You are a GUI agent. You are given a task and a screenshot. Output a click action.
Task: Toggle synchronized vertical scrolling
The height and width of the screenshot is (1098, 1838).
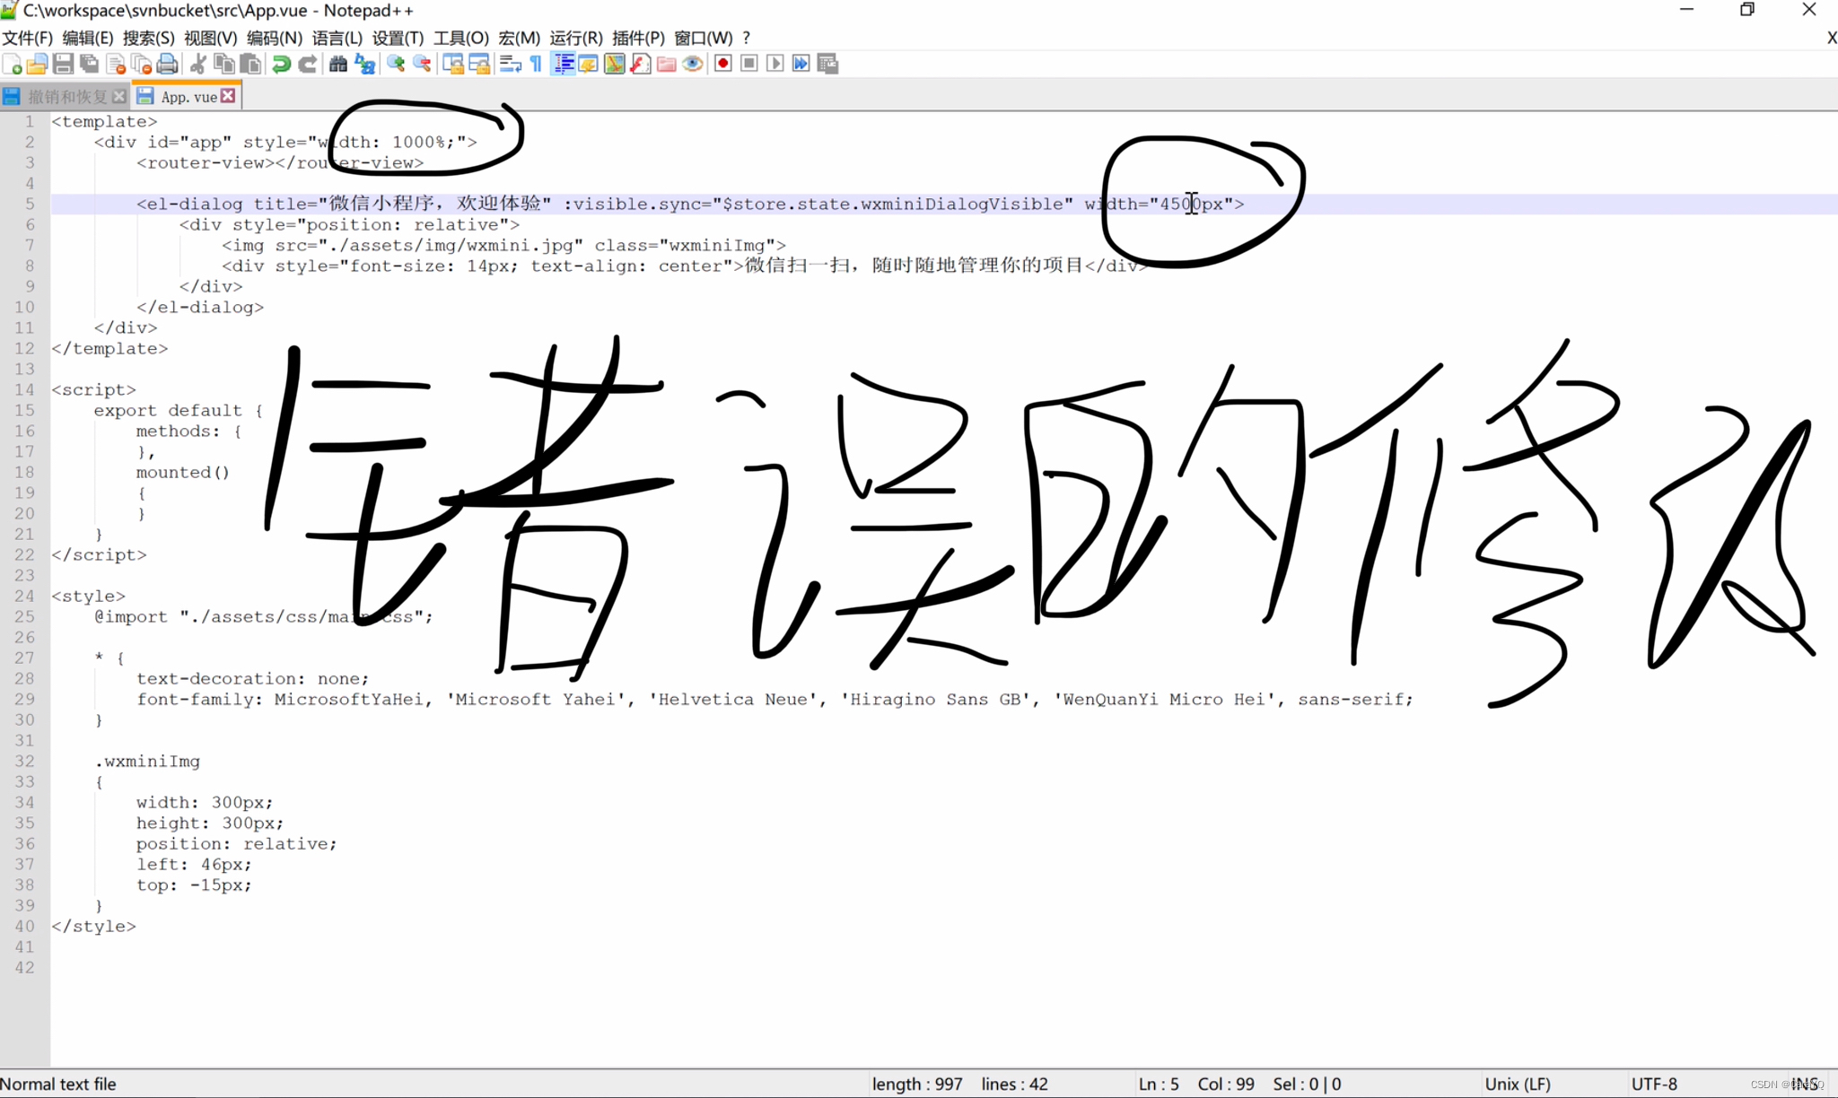point(453,64)
